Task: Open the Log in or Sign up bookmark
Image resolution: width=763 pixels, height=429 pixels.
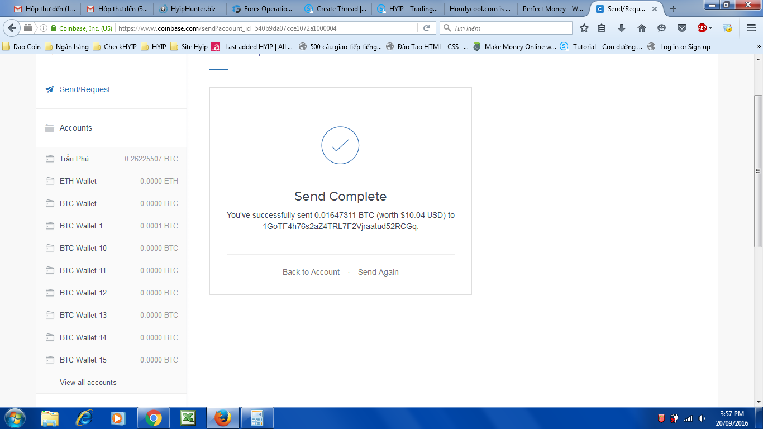Action: [x=679, y=47]
